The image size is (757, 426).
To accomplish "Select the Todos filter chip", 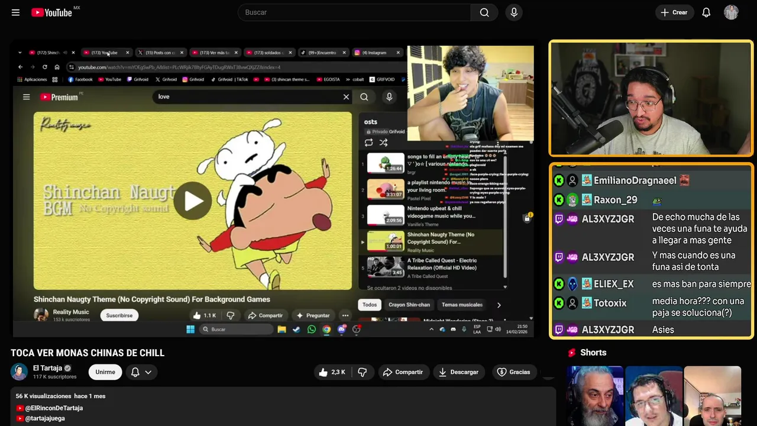I will click(x=370, y=305).
